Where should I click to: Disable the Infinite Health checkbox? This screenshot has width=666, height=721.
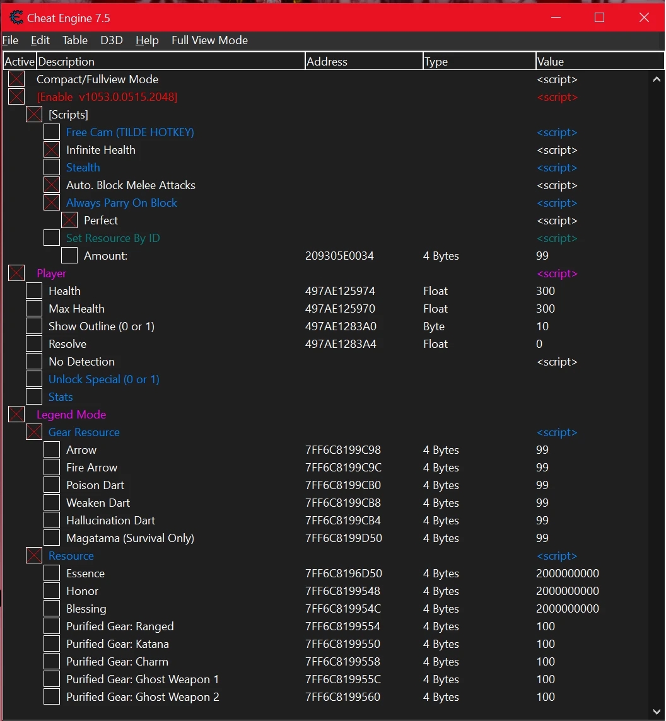[52, 150]
